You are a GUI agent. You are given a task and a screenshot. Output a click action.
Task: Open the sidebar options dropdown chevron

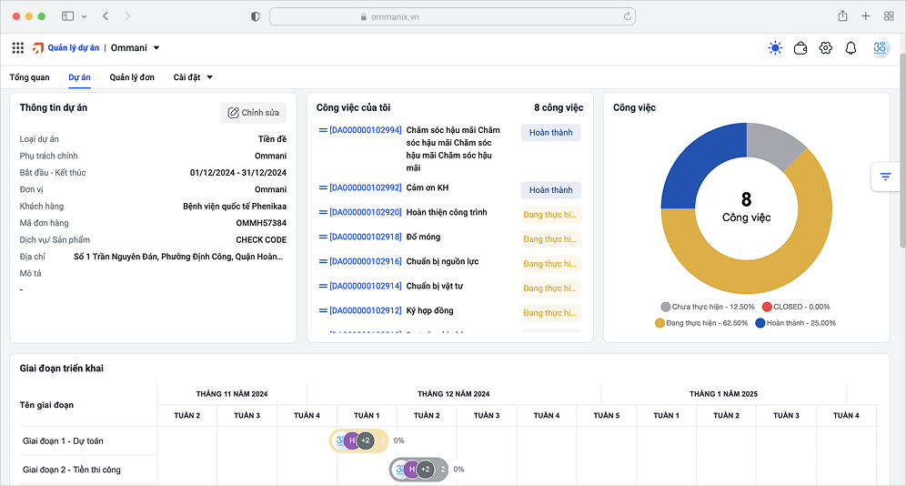(x=85, y=16)
